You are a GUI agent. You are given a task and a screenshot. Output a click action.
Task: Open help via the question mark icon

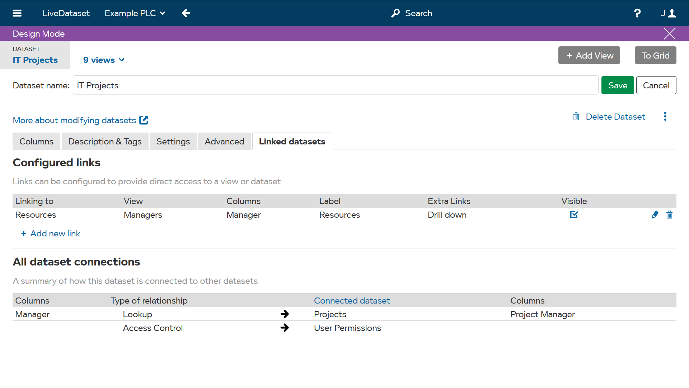637,13
